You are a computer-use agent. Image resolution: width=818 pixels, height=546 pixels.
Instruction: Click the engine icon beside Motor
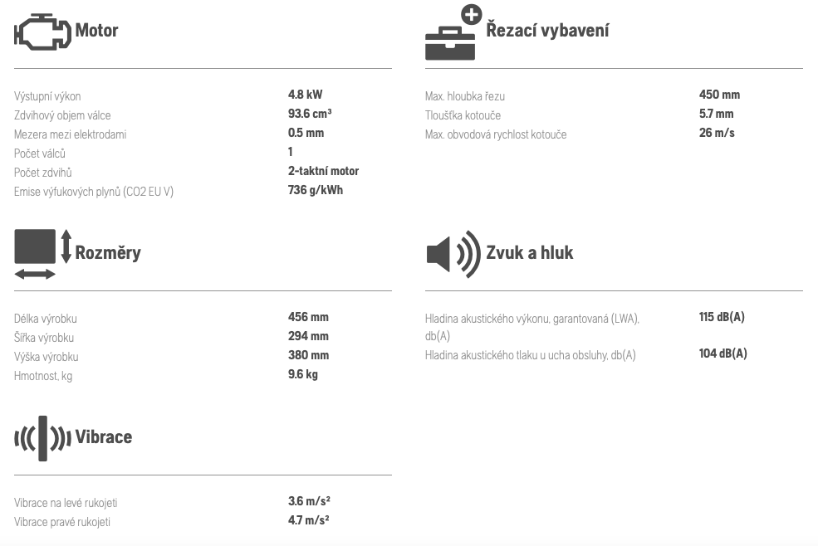click(x=42, y=32)
